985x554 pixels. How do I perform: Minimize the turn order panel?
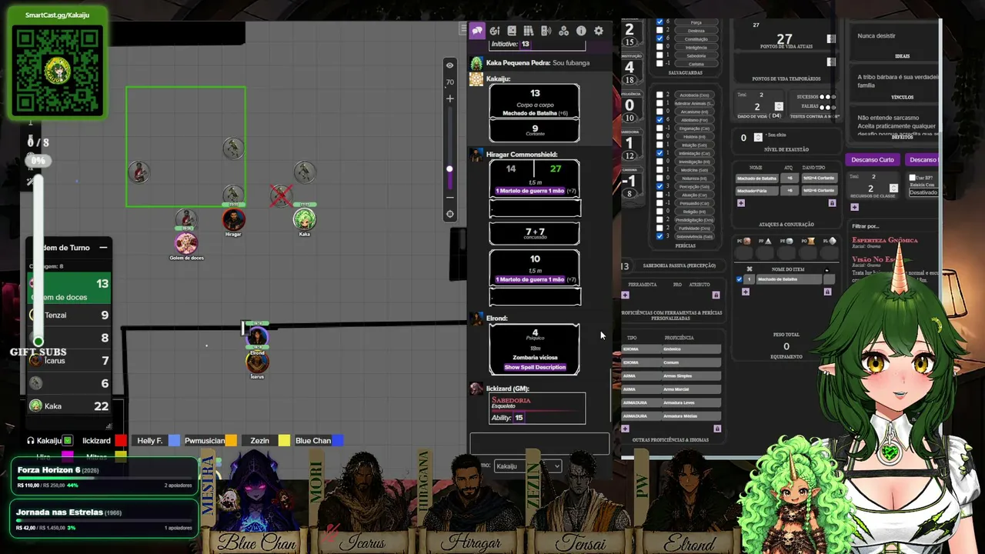tap(103, 248)
